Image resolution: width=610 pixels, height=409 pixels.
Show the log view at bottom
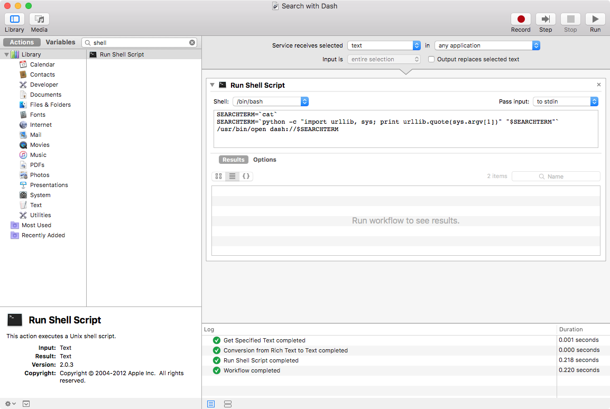click(211, 404)
